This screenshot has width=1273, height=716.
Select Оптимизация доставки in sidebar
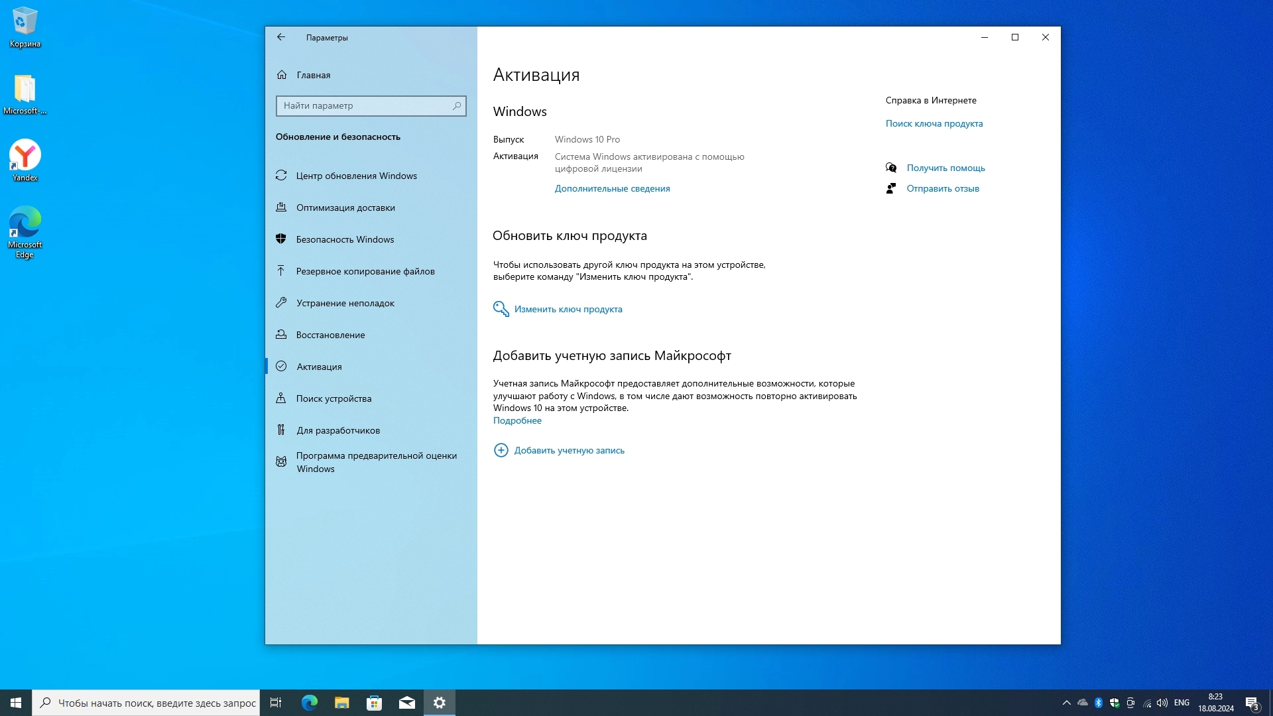345,208
